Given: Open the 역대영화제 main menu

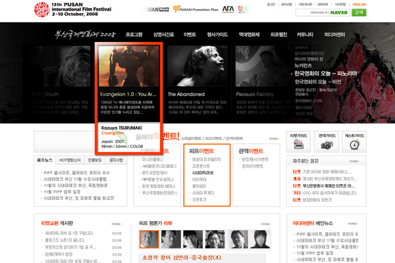Looking at the screenshot, I should (249, 34).
